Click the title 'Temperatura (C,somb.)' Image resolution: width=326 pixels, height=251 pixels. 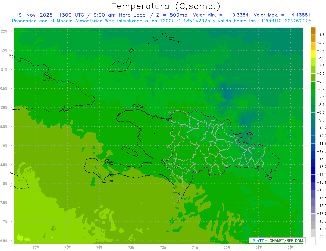pos(166,6)
